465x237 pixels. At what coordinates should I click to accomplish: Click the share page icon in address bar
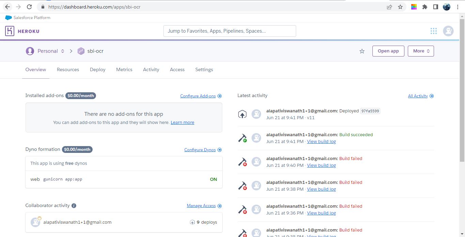389,7
